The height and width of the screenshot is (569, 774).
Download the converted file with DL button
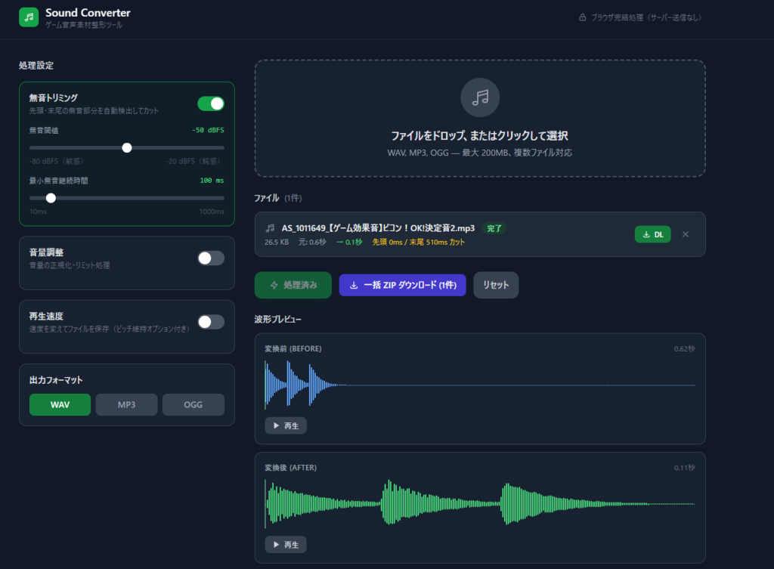(652, 234)
